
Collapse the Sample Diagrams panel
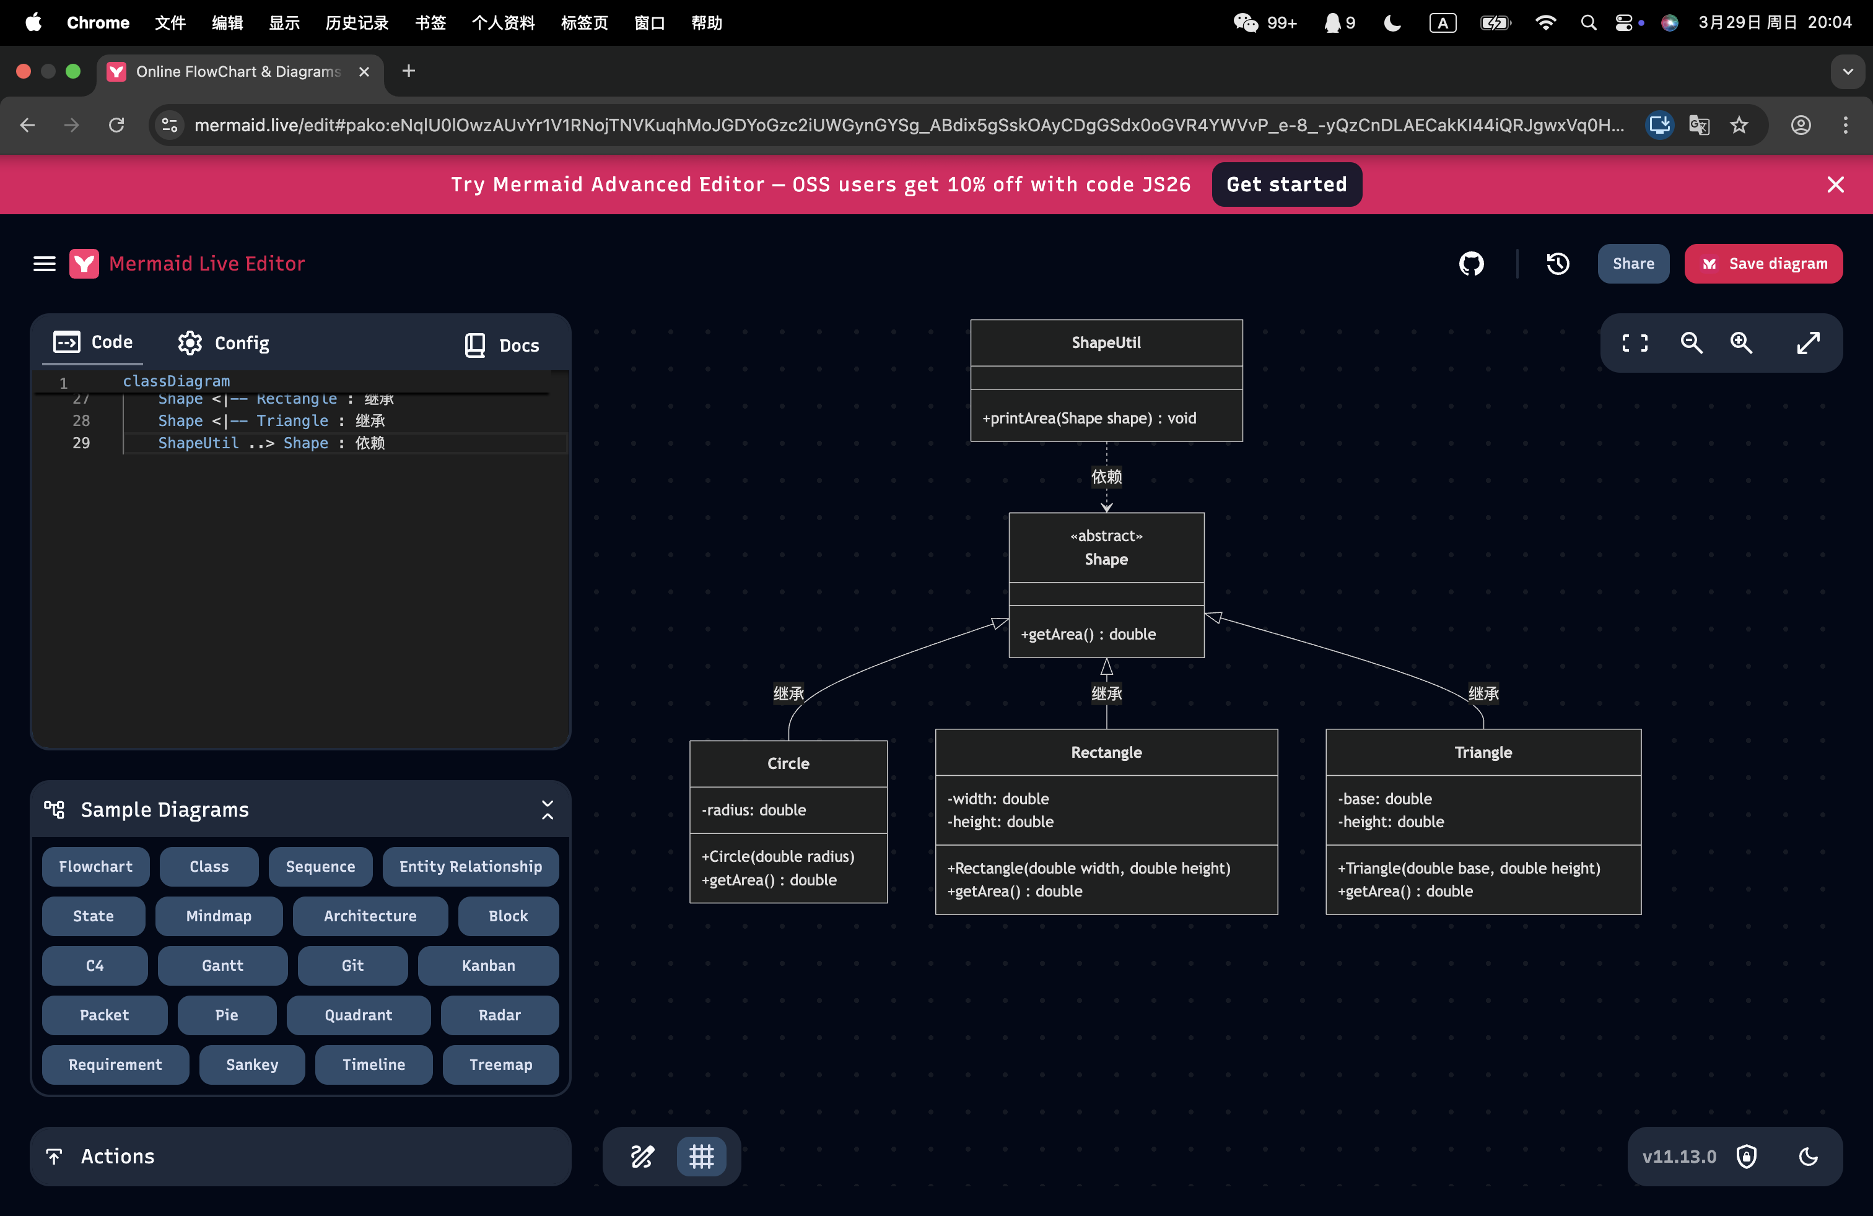[x=547, y=809]
